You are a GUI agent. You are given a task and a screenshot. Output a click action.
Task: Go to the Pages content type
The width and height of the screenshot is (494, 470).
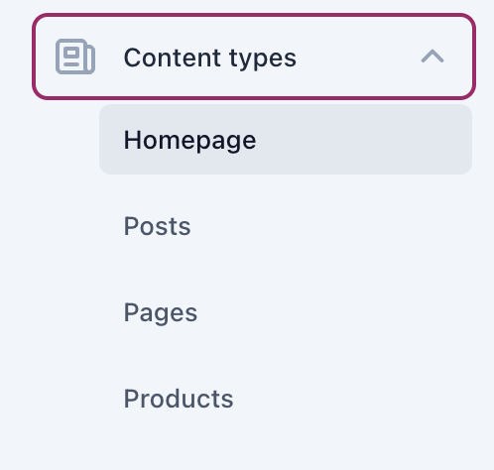(286, 312)
